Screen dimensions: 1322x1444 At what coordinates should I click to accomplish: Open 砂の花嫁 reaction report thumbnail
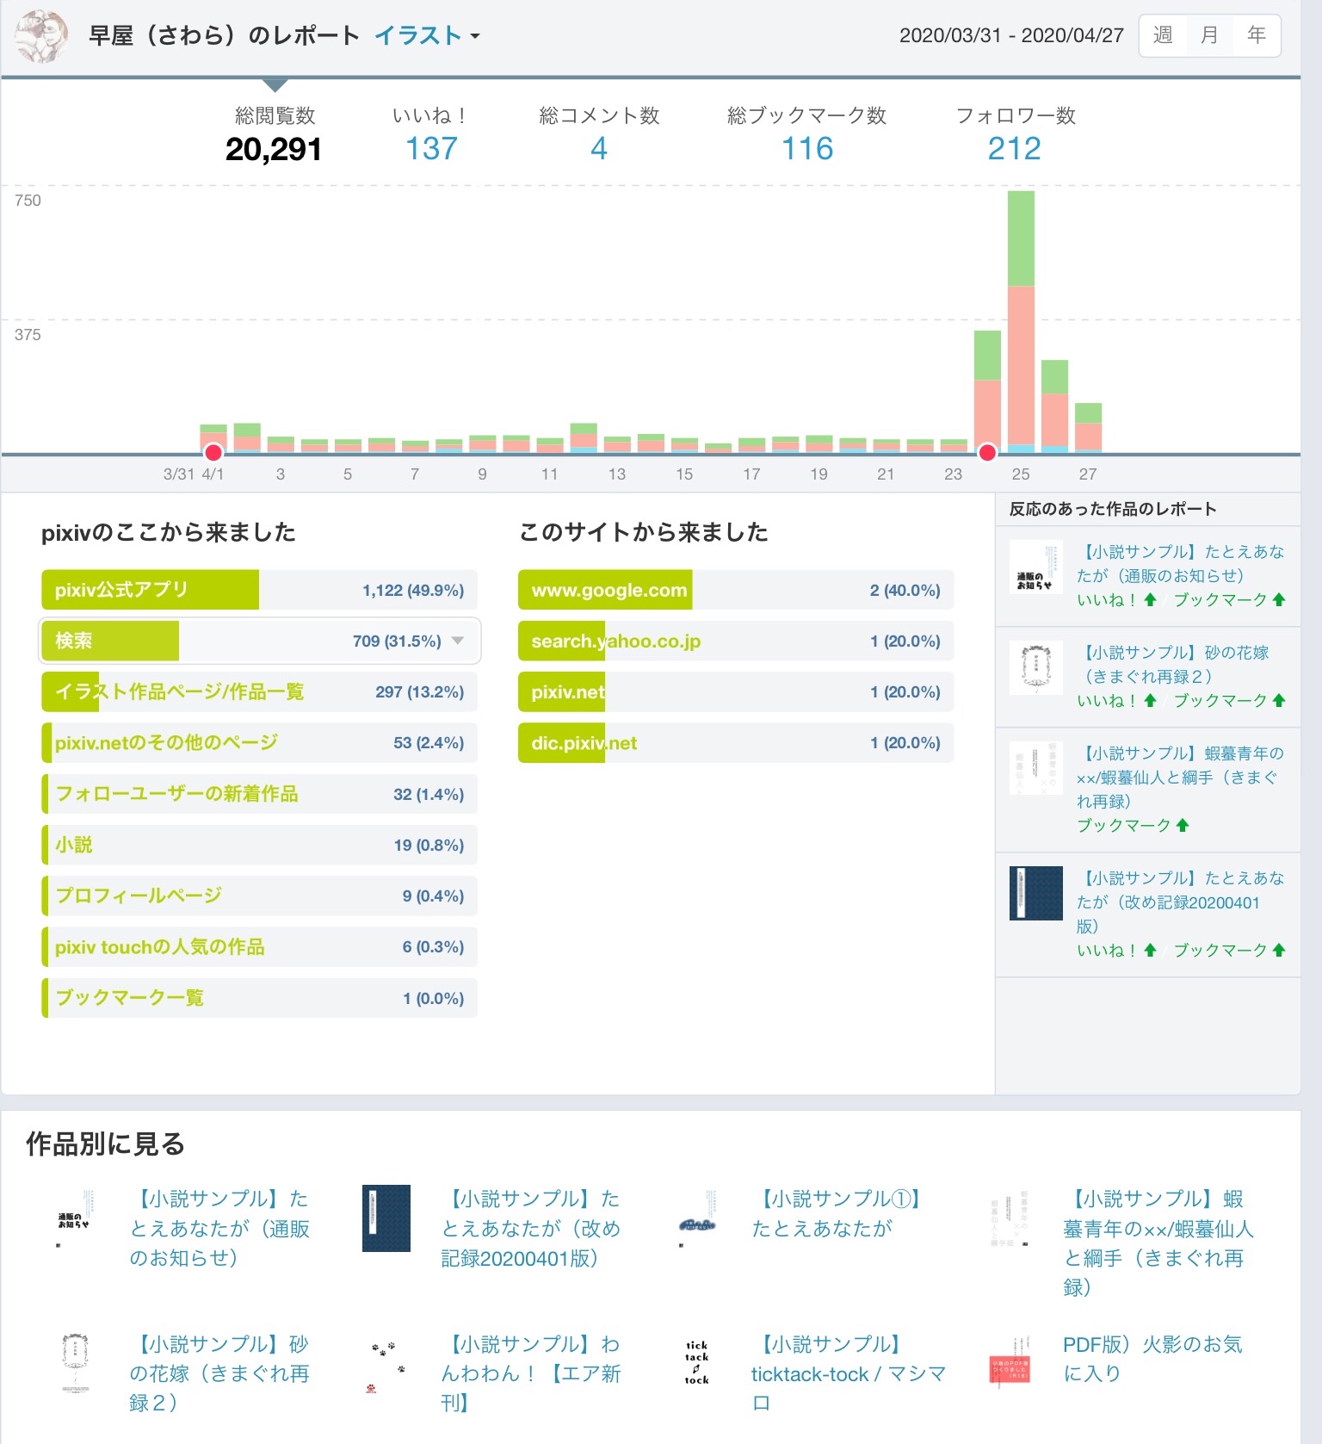[1035, 668]
